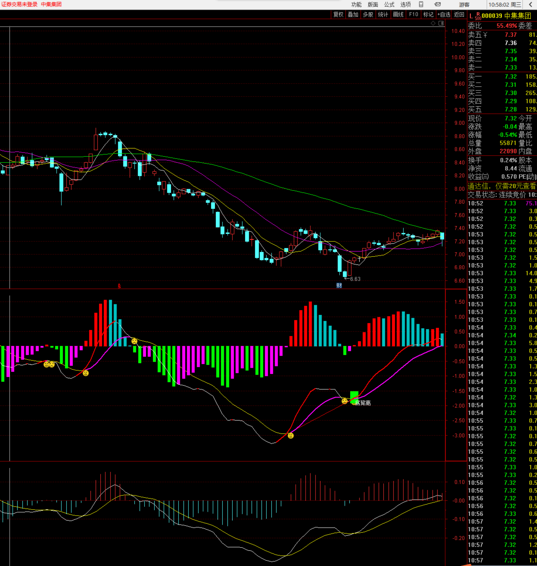Open the 版面 menu
The width and height of the screenshot is (537, 566).
pyautogui.click(x=373, y=4)
